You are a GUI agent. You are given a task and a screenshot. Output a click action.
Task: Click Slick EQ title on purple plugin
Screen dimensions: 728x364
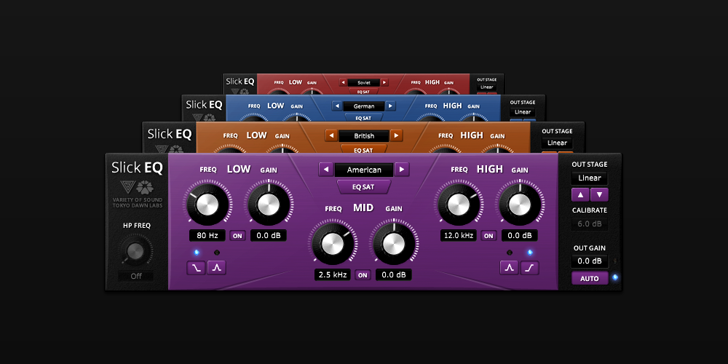click(x=137, y=167)
